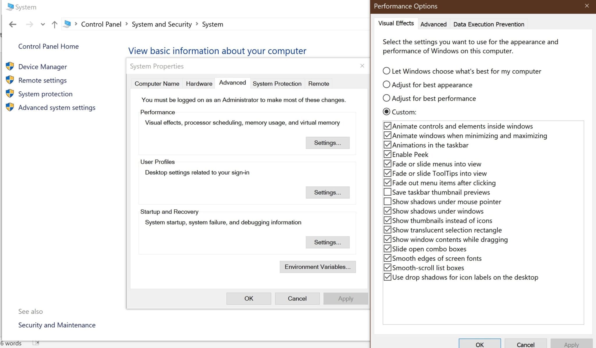Screen dimensions: 596x348
Task: Click the System protection shield icon
Action: point(10,94)
